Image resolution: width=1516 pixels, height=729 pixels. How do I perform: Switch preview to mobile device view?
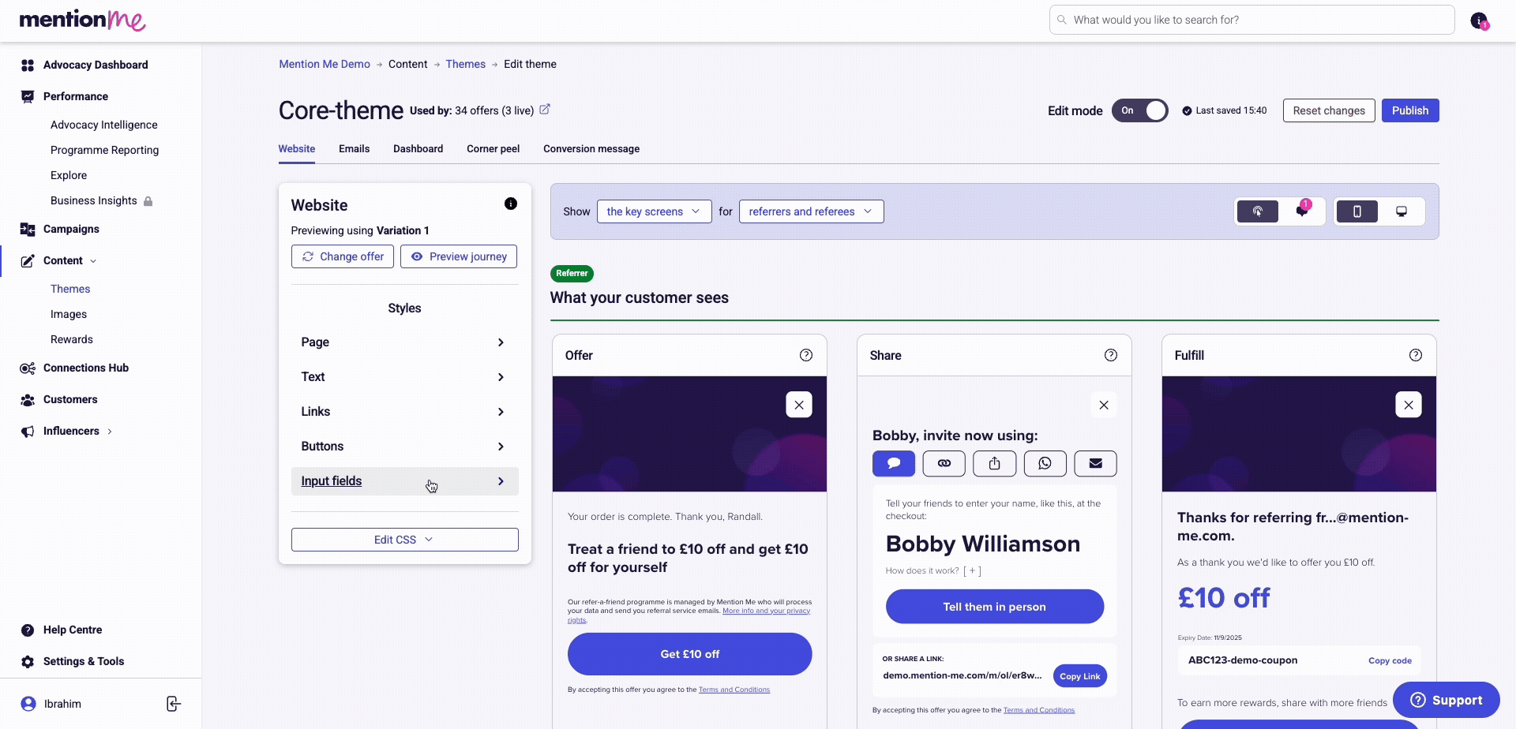coord(1357,211)
